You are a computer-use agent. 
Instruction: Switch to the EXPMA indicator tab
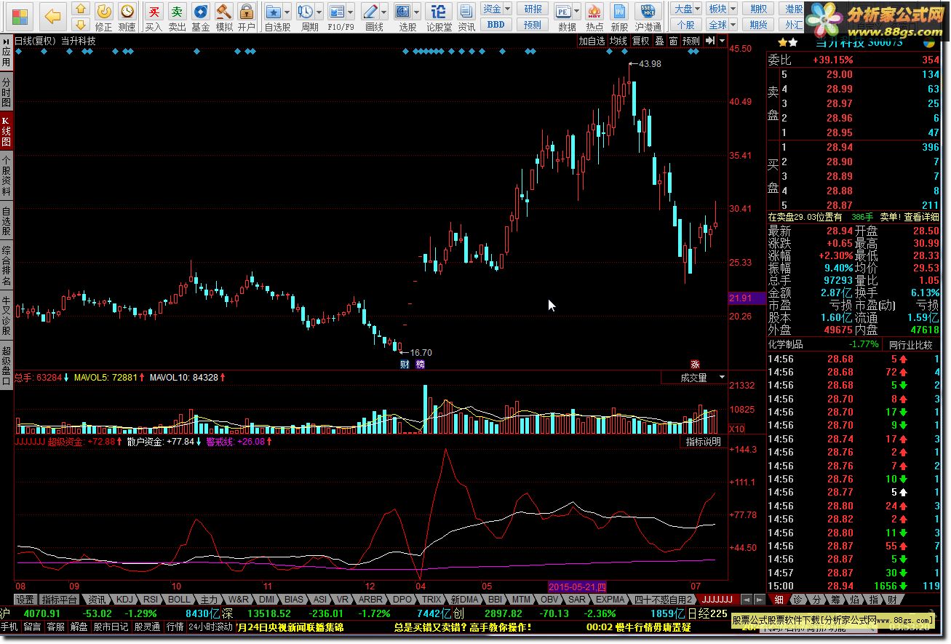coord(610,600)
